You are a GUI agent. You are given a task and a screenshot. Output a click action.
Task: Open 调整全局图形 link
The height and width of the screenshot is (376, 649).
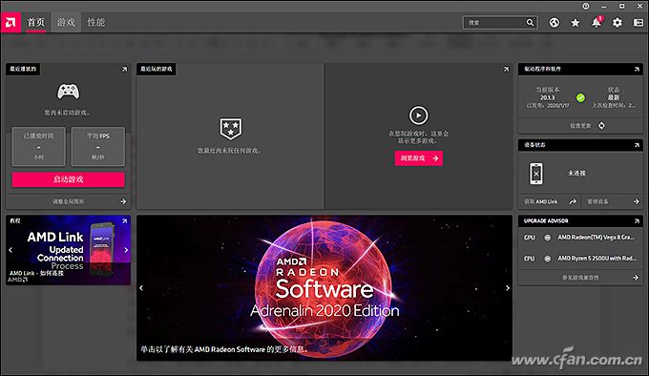(x=69, y=201)
